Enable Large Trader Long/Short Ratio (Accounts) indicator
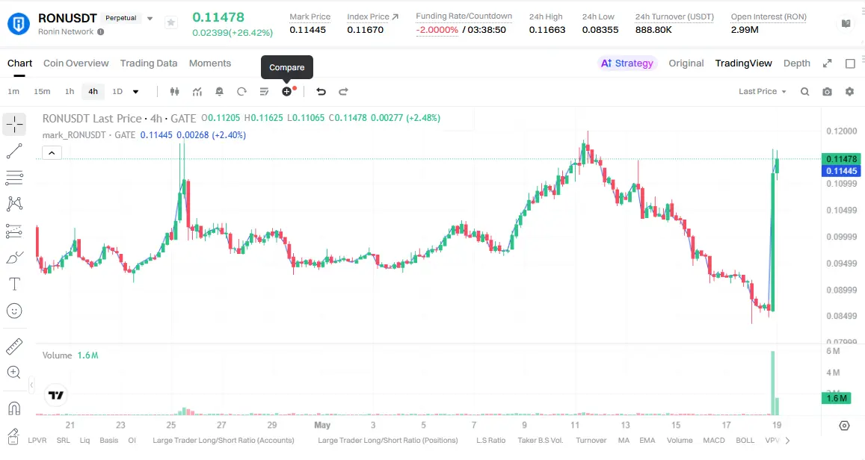Viewport: 865px width, 460px height. (224, 440)
